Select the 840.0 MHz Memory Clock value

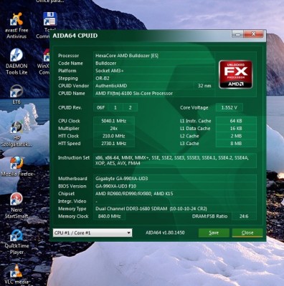pyautogui.click(x=109, y=217)
